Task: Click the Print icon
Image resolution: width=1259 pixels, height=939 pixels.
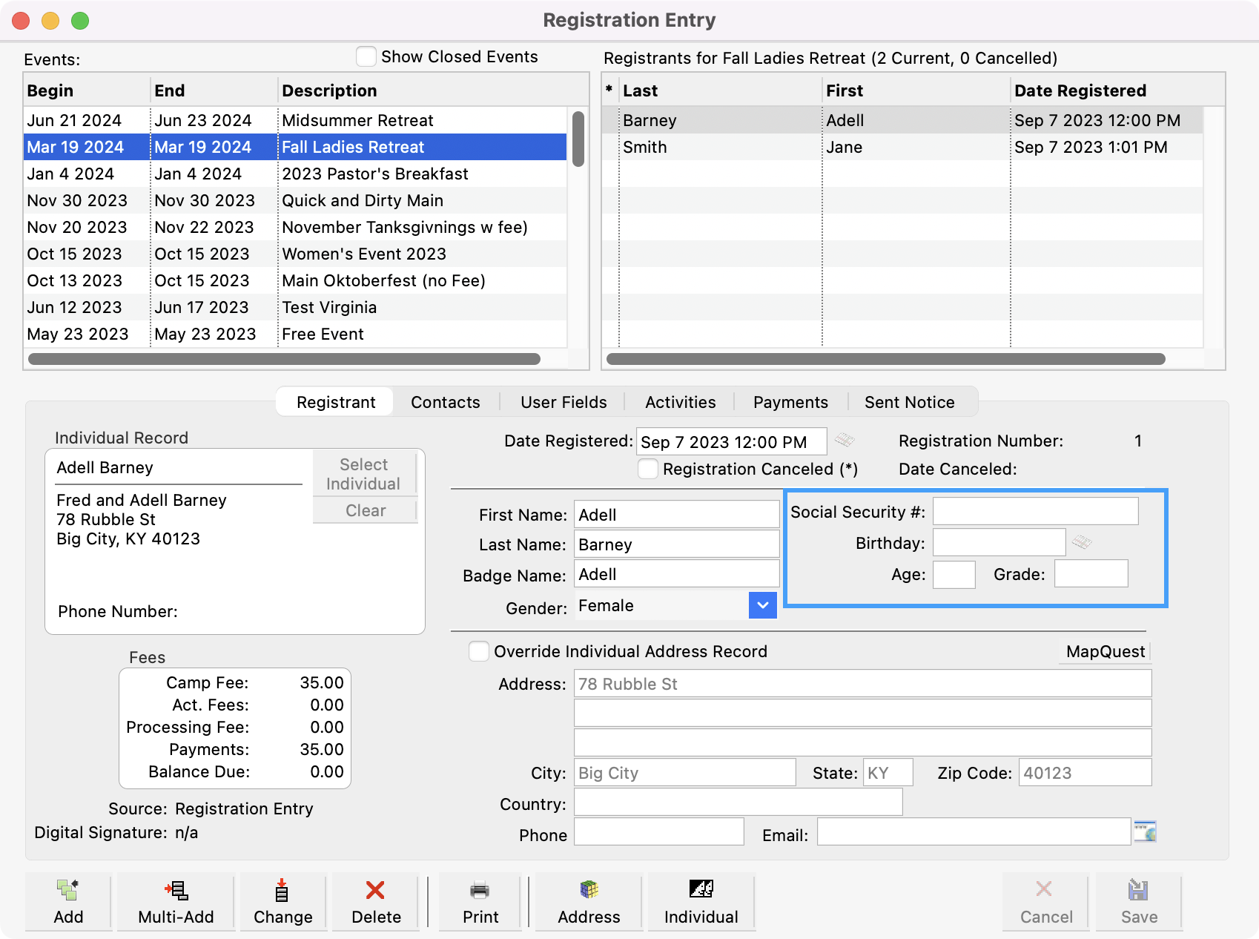Action: tap(480, 890)
